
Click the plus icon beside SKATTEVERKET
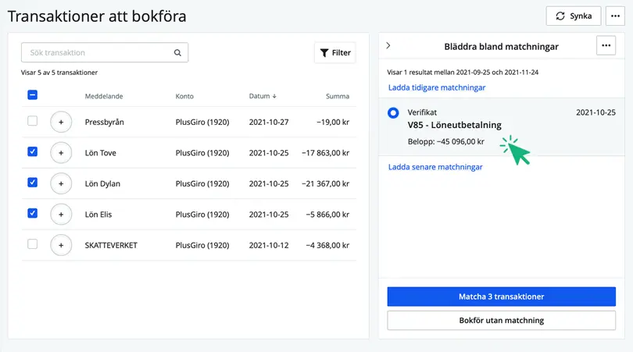(61, 245)
